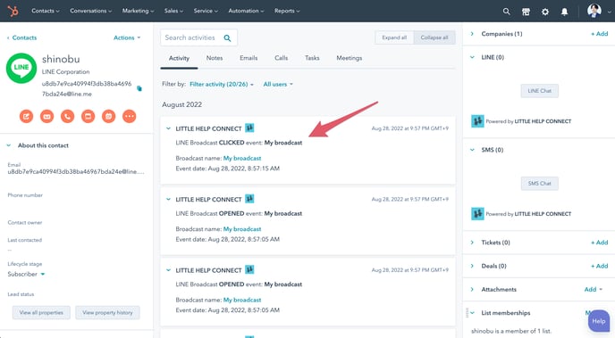Switch to the Notes tab

pos(215,58)
